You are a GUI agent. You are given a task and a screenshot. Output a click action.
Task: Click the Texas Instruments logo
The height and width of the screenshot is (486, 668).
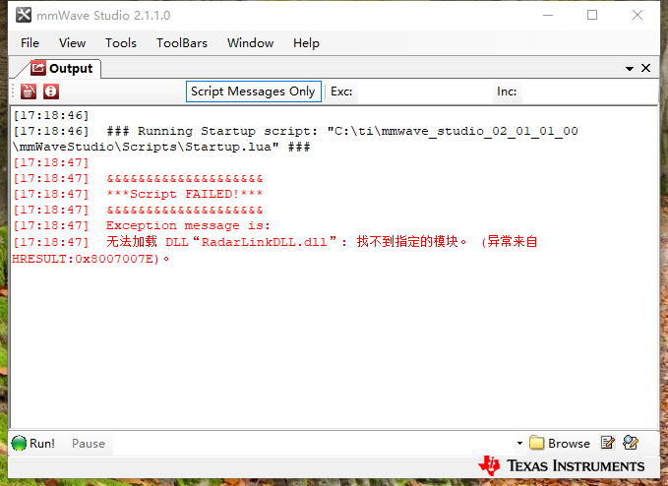[x=561, y=465]
